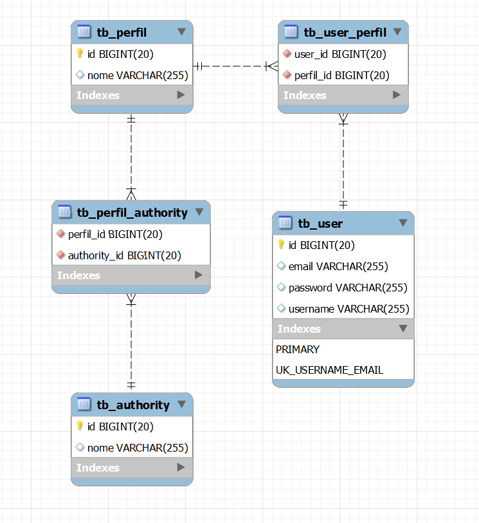Select the tb_authority title text
The width and height of the screenshot is (479, 523).
(x=133, y=405)
